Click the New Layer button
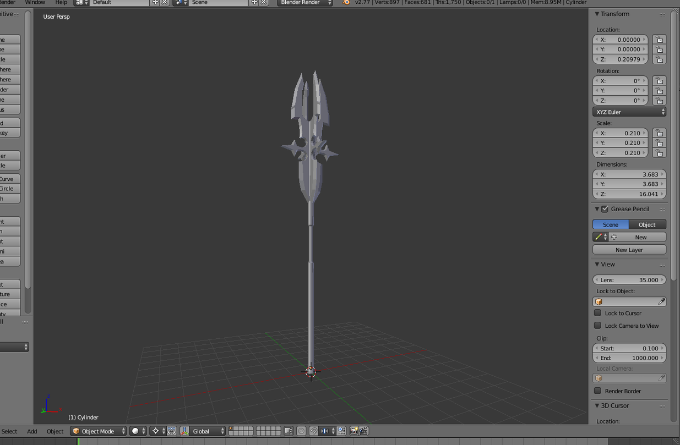This screenshot has width=680, height=445. [629, 250]
